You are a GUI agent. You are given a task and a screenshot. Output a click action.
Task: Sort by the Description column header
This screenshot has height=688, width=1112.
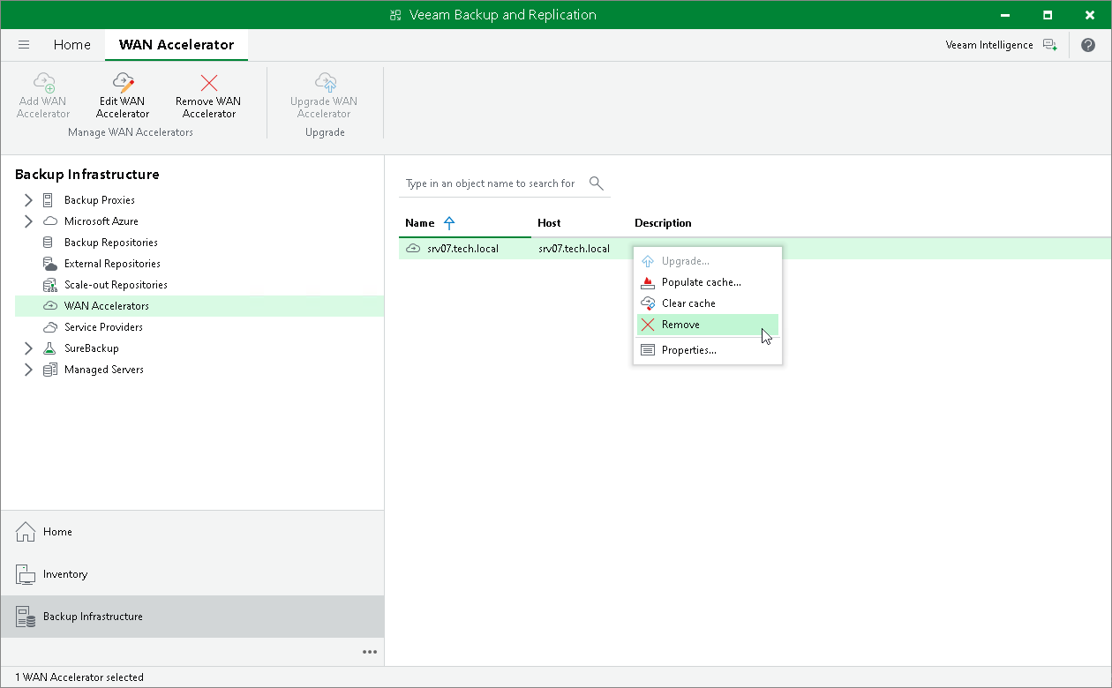(663, 223)
